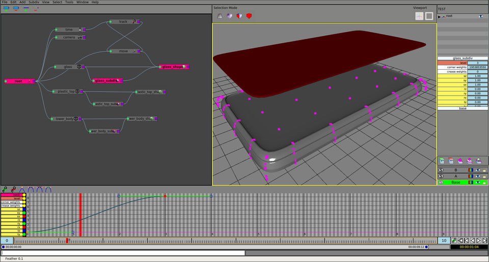The image size is (489, 262).
Task: Select the glass_subdiv node in graph
Action: (106, 80)
